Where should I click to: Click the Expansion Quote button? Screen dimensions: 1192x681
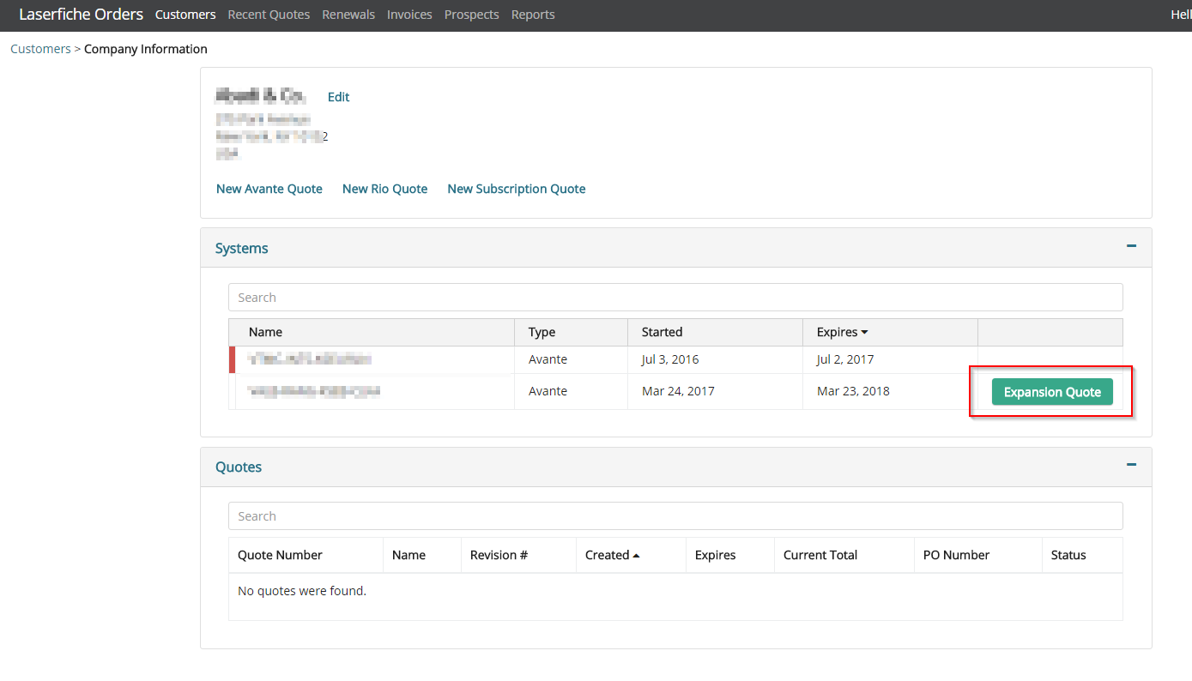1052,392
